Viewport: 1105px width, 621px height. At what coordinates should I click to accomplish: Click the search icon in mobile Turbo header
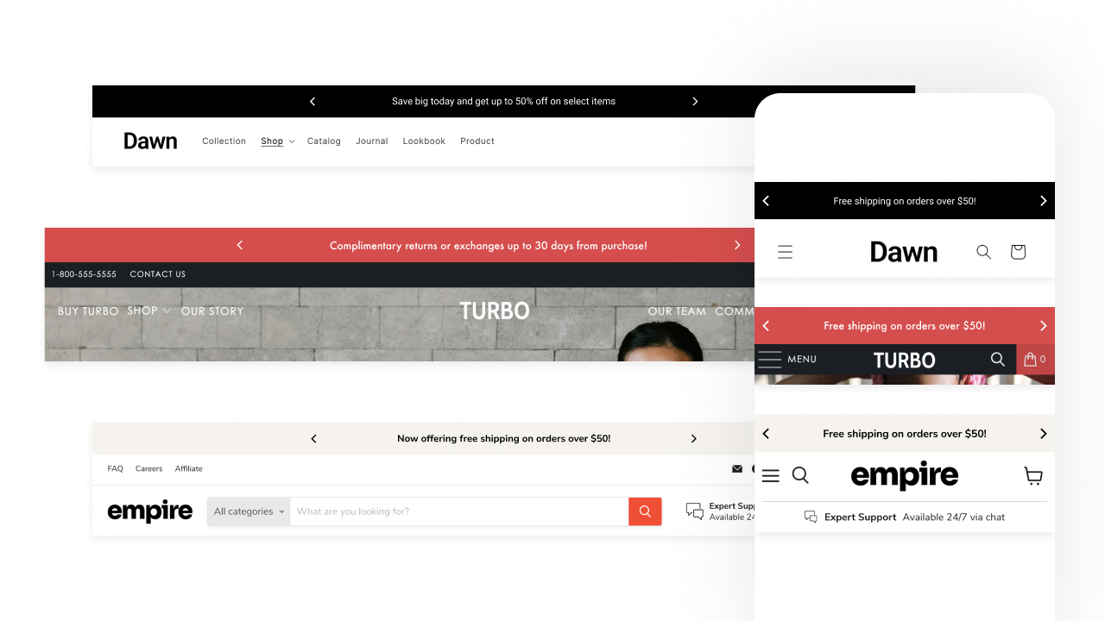(998, 360)
